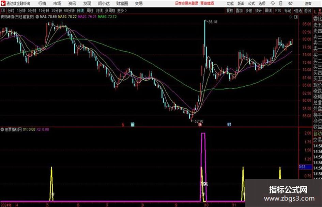
Task: Toggle the left sidebar panel icon
Action: (x=3, y=11)
